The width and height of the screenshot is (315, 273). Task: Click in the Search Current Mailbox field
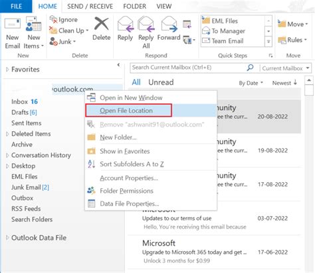(188, 68)
